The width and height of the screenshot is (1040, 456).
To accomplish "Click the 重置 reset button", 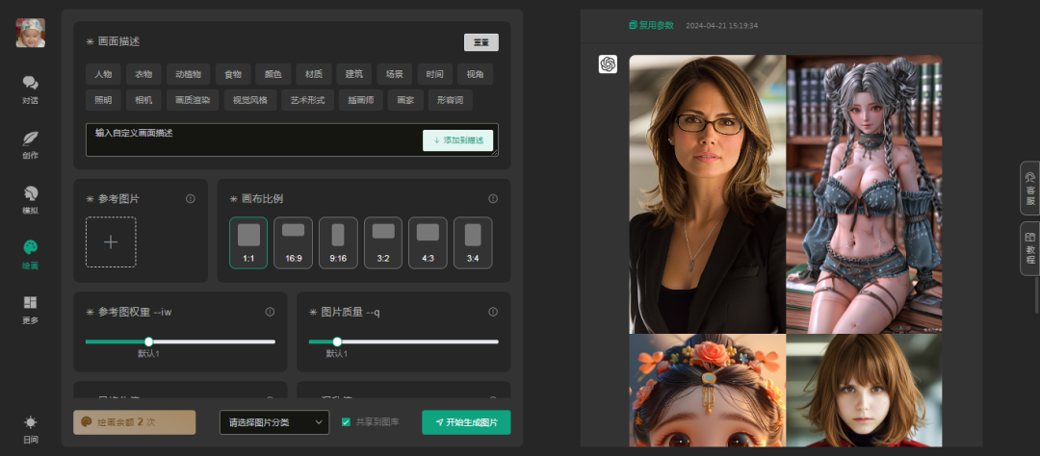I will pyautogui.click(x=481, y=41).
